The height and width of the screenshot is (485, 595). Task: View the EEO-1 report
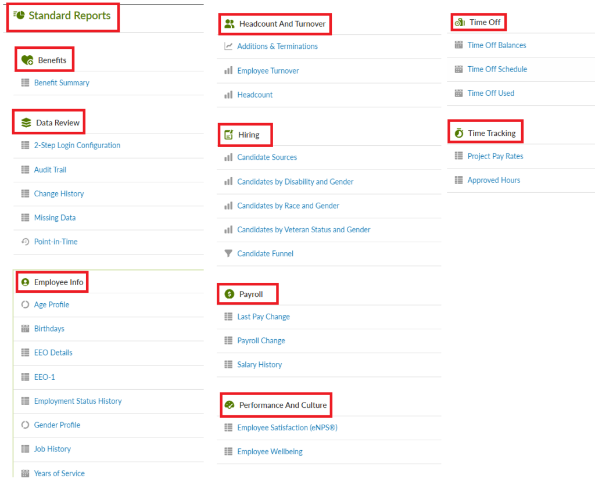[x=45, y=376]
